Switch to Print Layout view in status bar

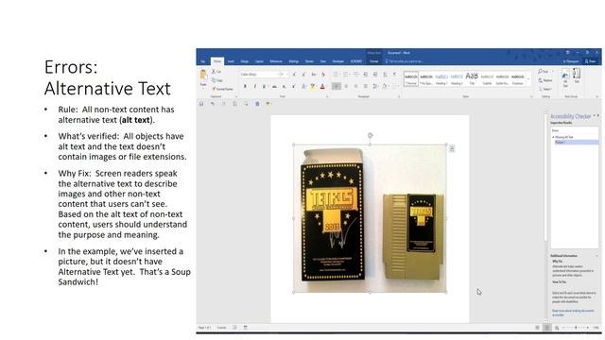[546, 328]
